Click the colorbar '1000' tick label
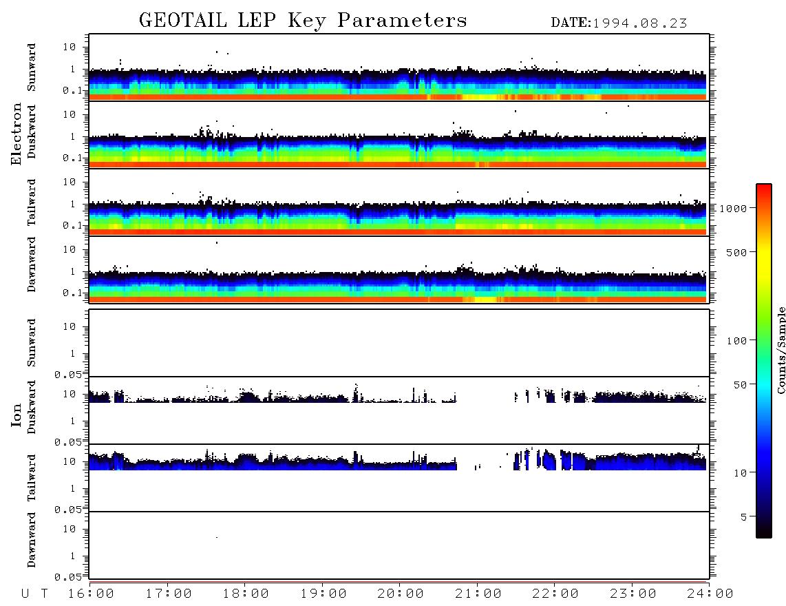786x606 pixels. pyautogui.click(x=734, y=208)
